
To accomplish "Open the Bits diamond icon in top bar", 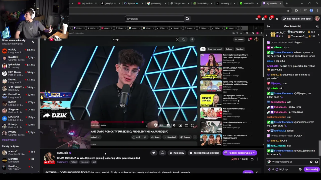I will point(277,18).
